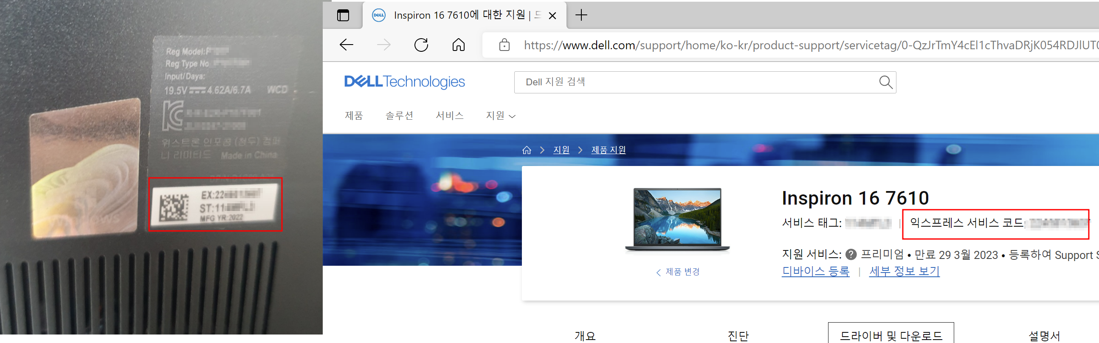Click the browser back arrow
1099x343 pixels.
(347, 45)
